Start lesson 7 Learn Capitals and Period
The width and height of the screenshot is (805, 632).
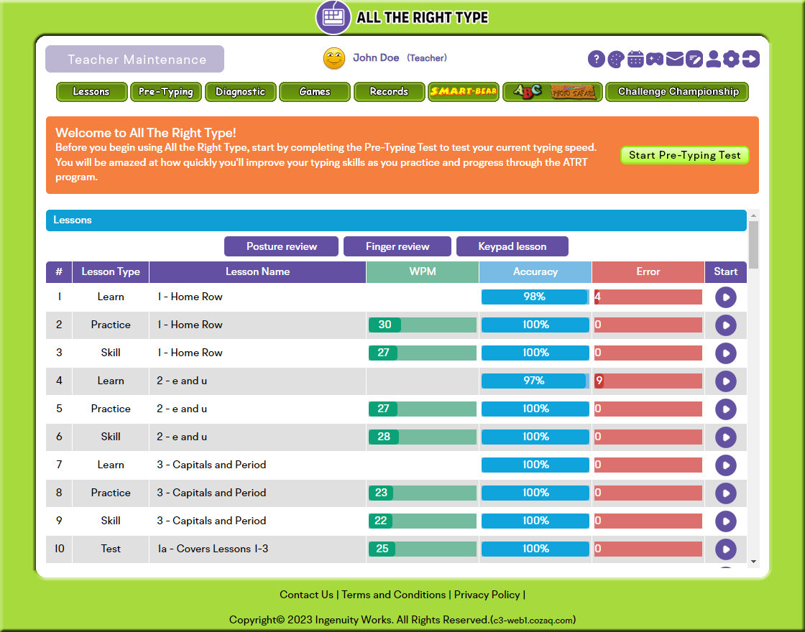[725, 465]
